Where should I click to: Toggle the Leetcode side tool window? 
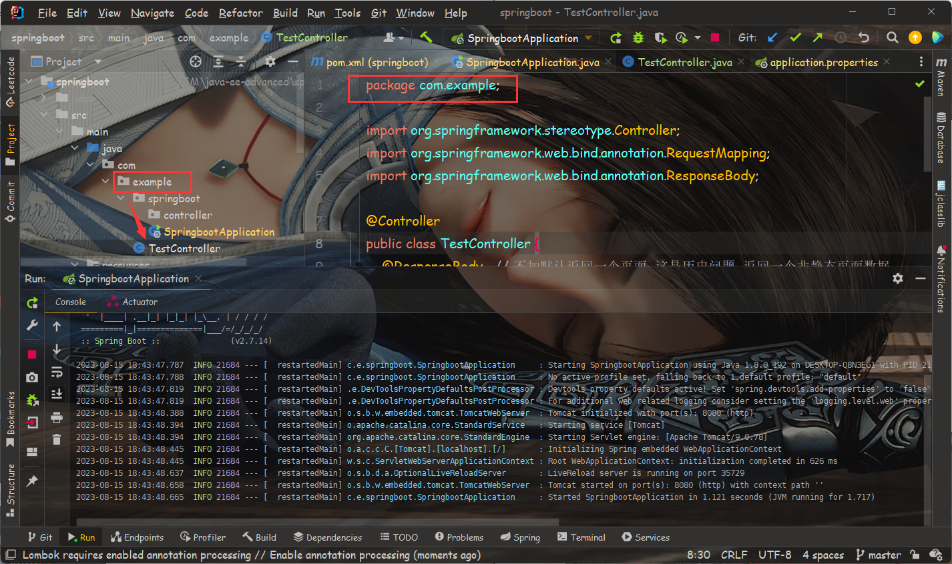pyautogui.click(x=10, y=81)
